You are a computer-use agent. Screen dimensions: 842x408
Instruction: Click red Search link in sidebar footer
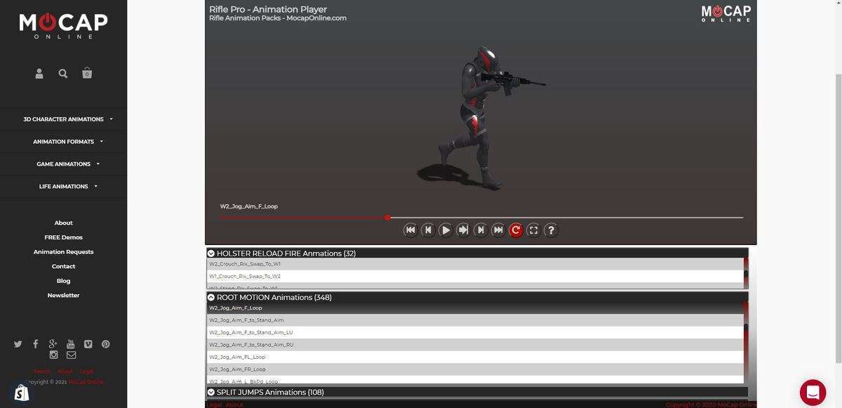pos(42,371)
